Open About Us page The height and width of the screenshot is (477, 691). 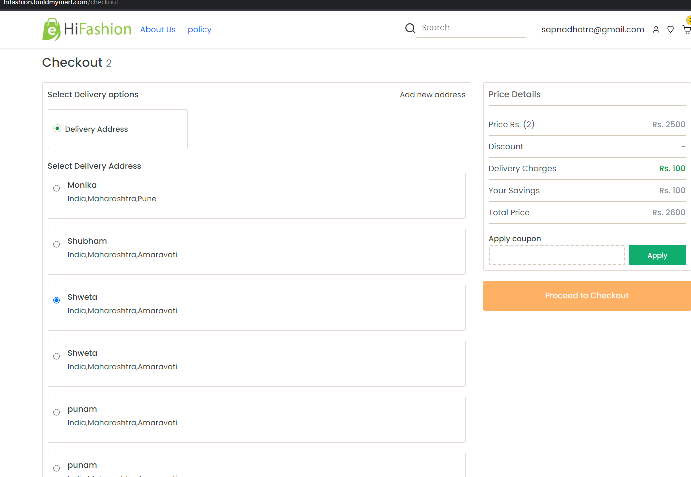[x=158, y=29]
